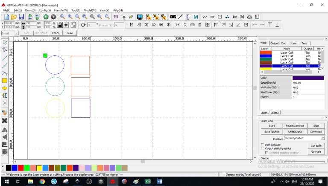
Task: Create a new file with toolbar icon
Action: click(x=6, y=17)
